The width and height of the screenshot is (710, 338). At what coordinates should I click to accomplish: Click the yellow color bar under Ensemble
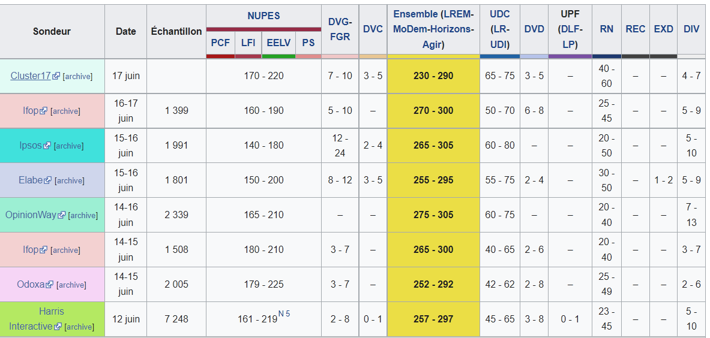point(433,56)
